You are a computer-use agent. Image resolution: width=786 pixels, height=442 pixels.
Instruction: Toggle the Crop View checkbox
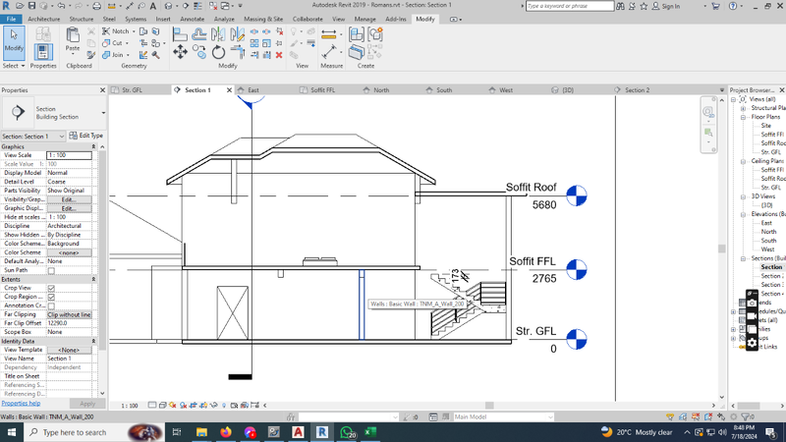(51, 288)
